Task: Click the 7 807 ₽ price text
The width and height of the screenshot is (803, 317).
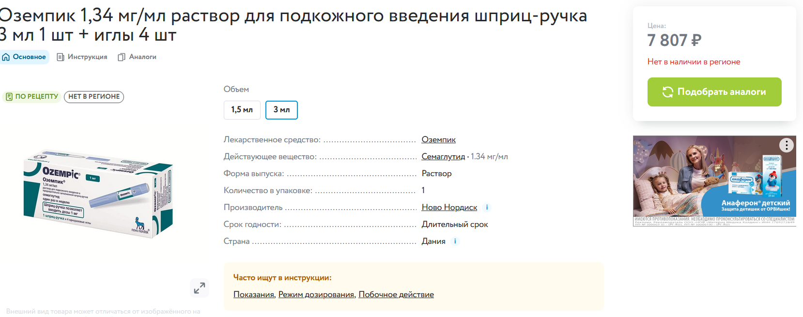Action: (x=674, y=40)
